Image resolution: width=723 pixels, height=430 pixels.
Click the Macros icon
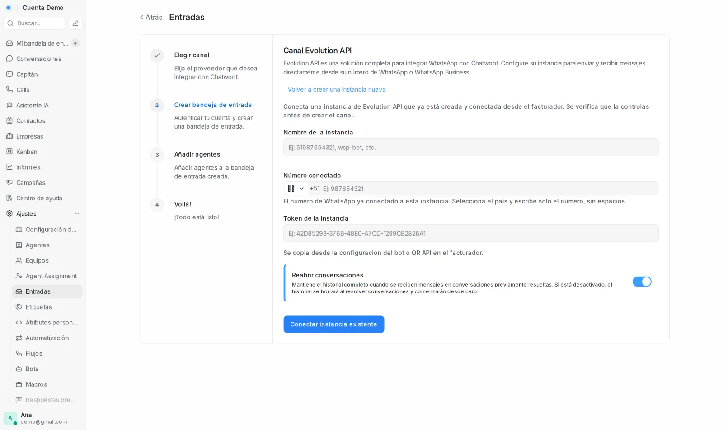19,384
